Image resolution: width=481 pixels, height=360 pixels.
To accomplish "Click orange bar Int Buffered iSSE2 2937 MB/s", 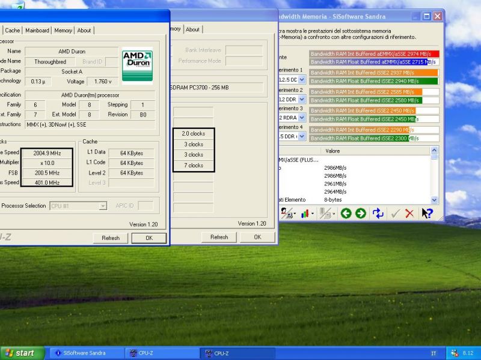I will pos(373,73).
